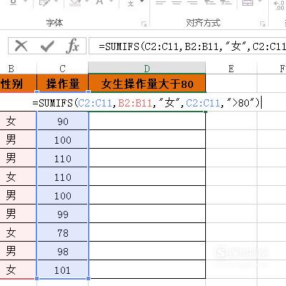
Task: Select column C header
Action: point(62,69)
